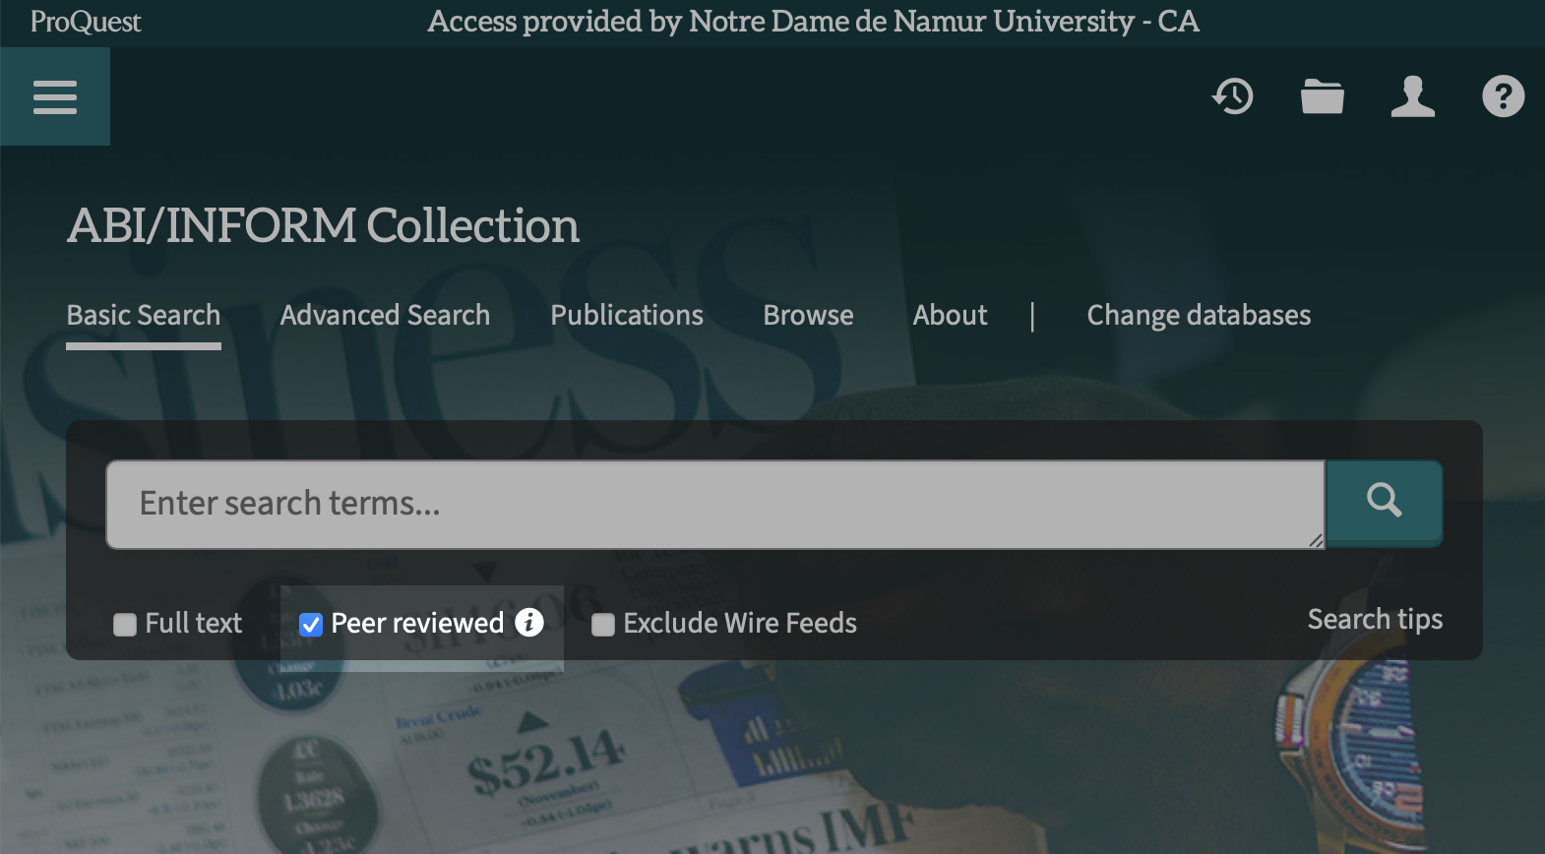
Task: Enable the Full text checkbox
Action: (125, 625)
